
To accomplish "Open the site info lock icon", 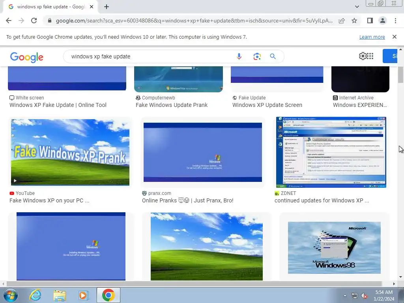I will coord(50,21).
